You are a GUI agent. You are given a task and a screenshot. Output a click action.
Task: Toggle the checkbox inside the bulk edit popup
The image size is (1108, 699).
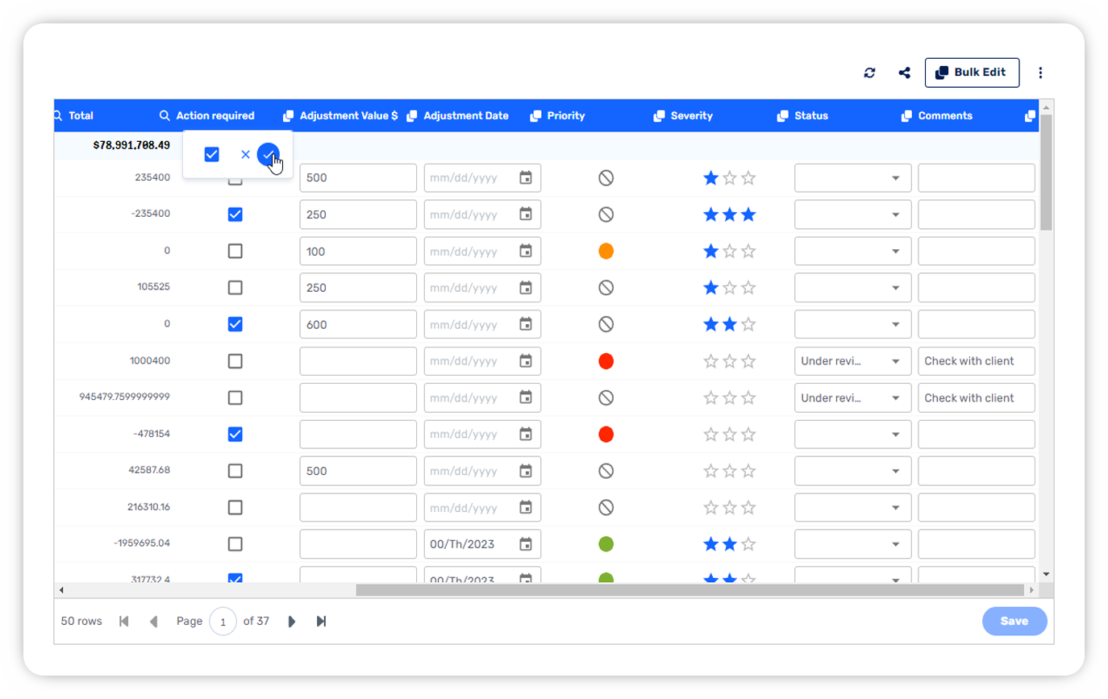211,154
